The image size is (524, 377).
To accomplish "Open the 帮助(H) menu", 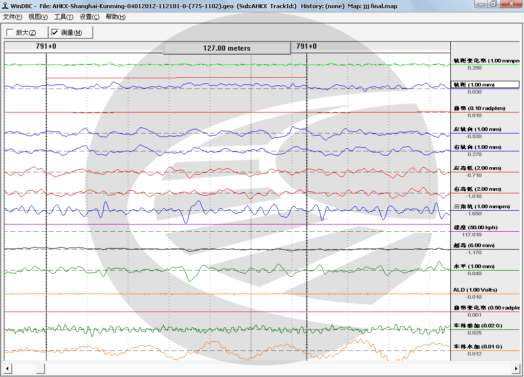I will click(115, 17).
